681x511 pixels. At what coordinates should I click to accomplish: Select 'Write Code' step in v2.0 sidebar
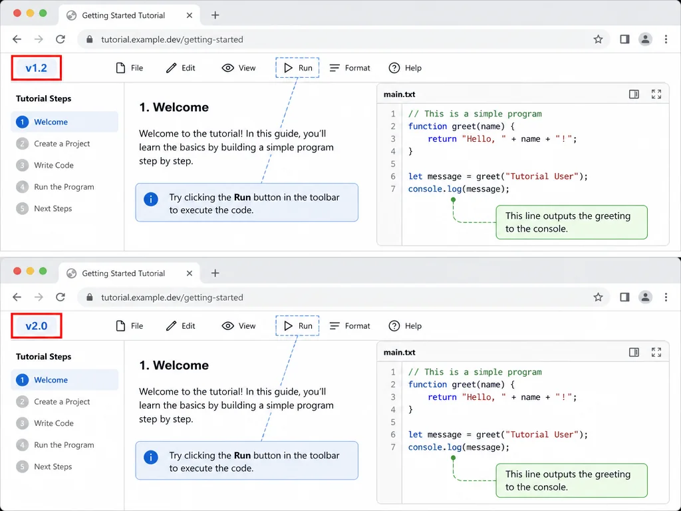65,423
